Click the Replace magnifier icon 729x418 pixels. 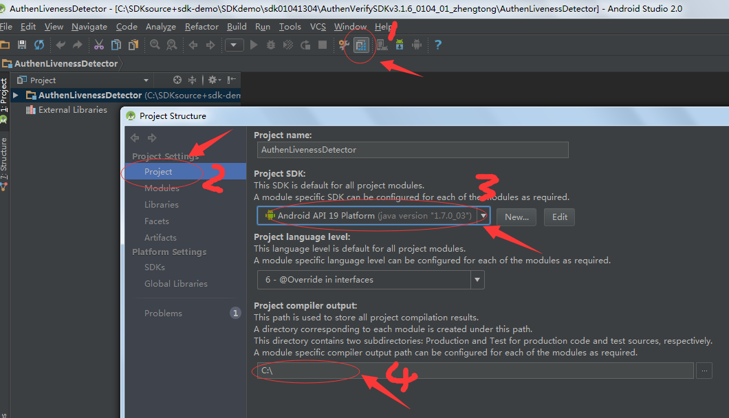coord(172,45)
